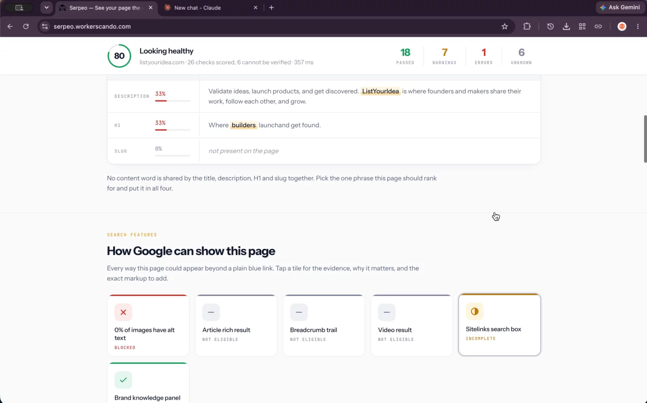
Task: Click the green check icon on Brand tile
Action: pyautogui.click(x=123, y=380)
